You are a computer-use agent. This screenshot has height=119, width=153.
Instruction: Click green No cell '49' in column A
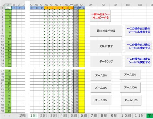click(x=8, y=111)
